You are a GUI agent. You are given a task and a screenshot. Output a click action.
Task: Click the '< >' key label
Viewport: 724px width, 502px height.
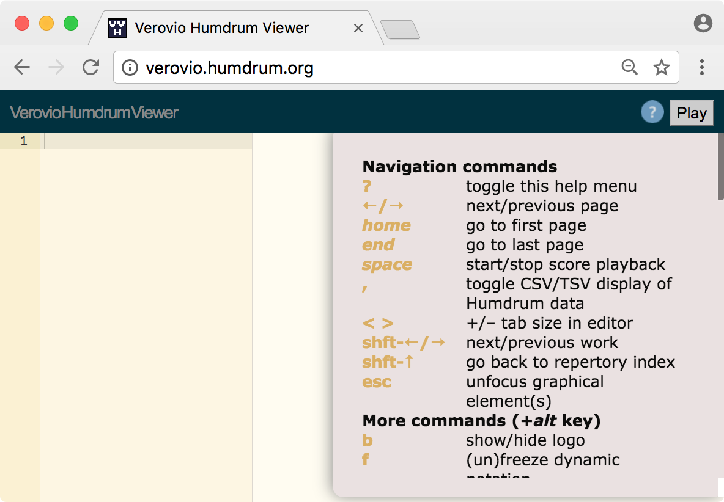point(378,323)
